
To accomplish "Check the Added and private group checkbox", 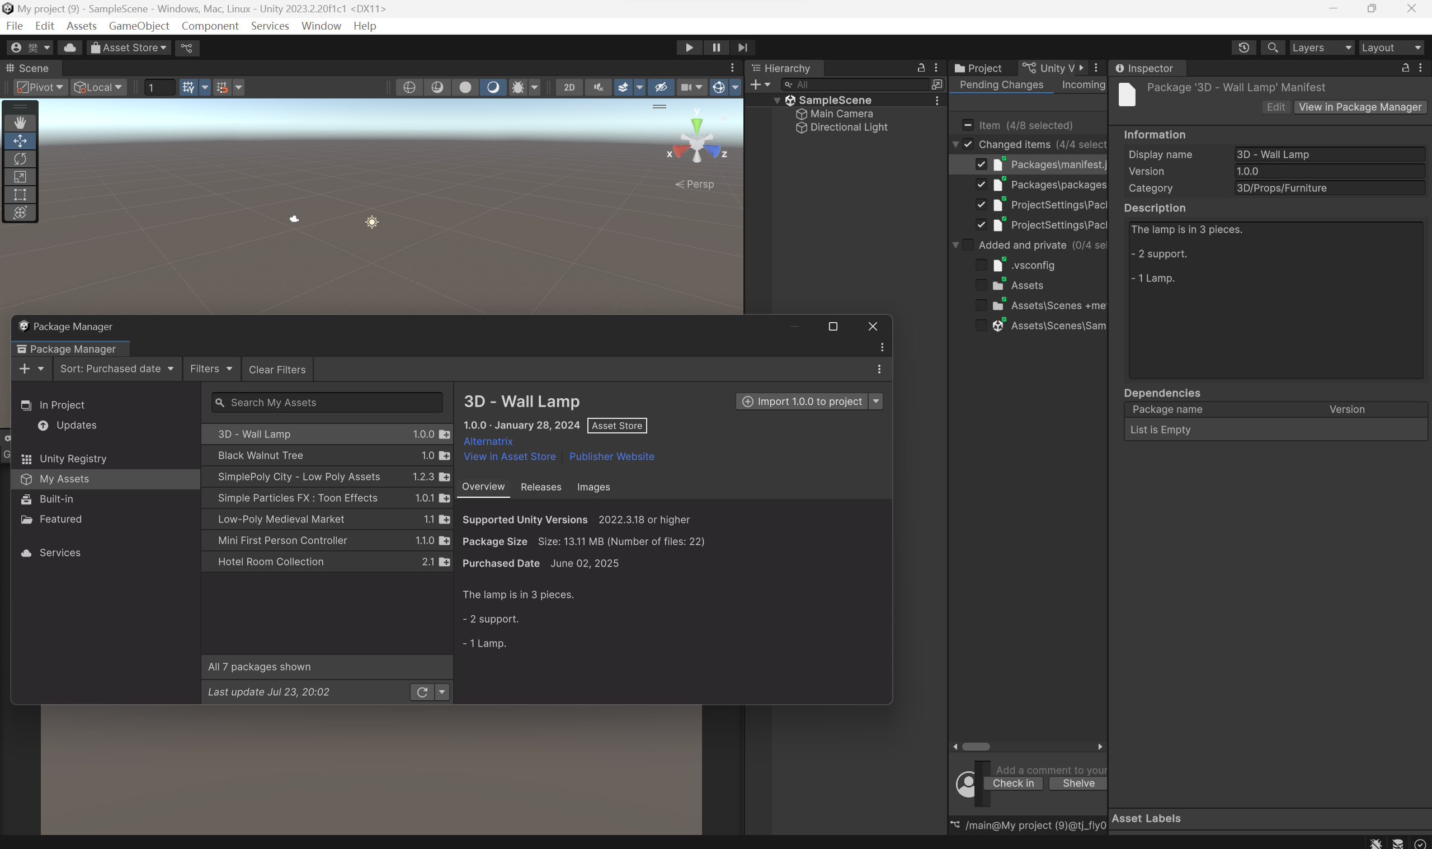I will tap(968, 245).
